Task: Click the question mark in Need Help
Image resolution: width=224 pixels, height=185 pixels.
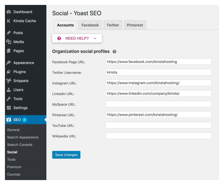Action: 59,38
